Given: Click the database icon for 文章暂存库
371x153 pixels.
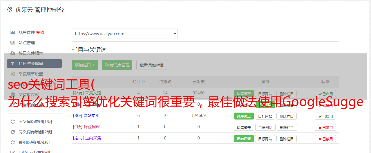Looking at the screenshot, I should (x=12, y=95).
